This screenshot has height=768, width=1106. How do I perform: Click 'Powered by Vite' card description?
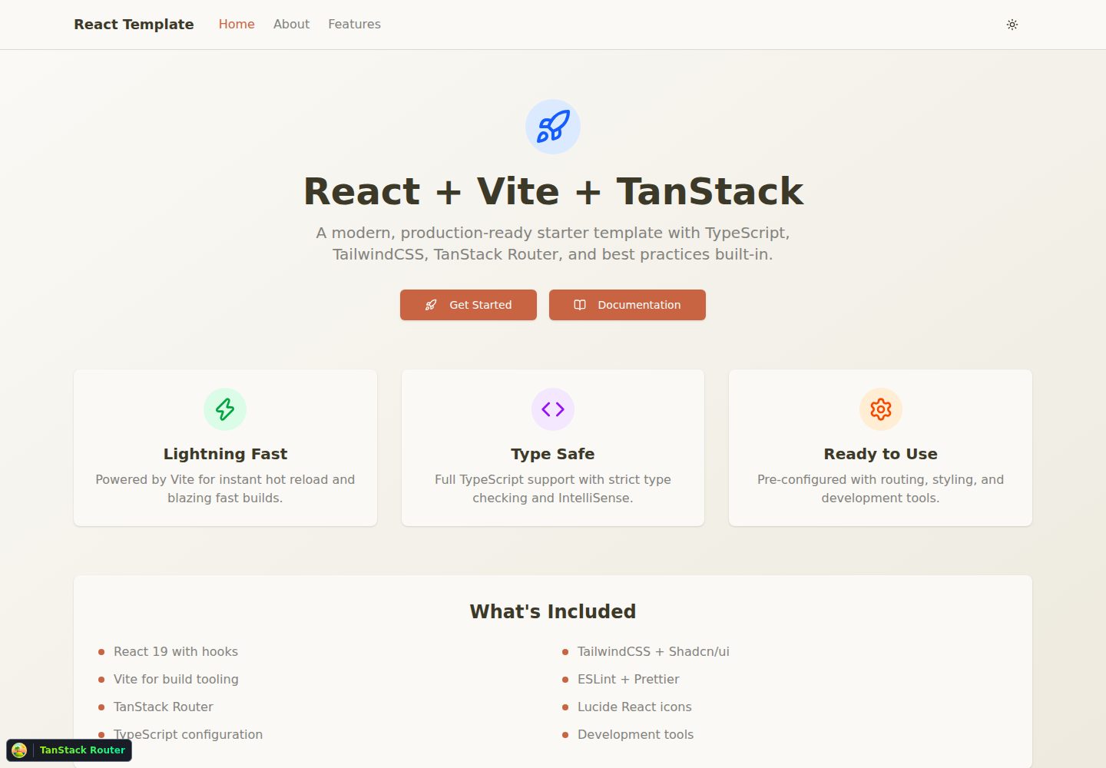click(x=225, y=488)
